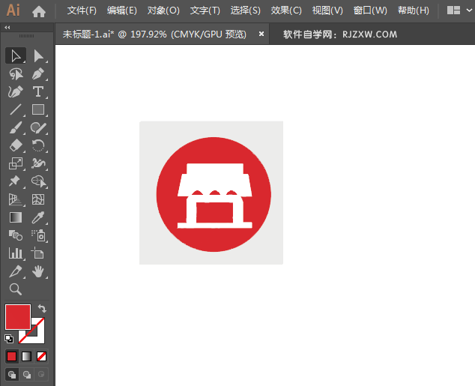
Task: Pick the Puppet Warp pin tool
Action: [16, 181]
